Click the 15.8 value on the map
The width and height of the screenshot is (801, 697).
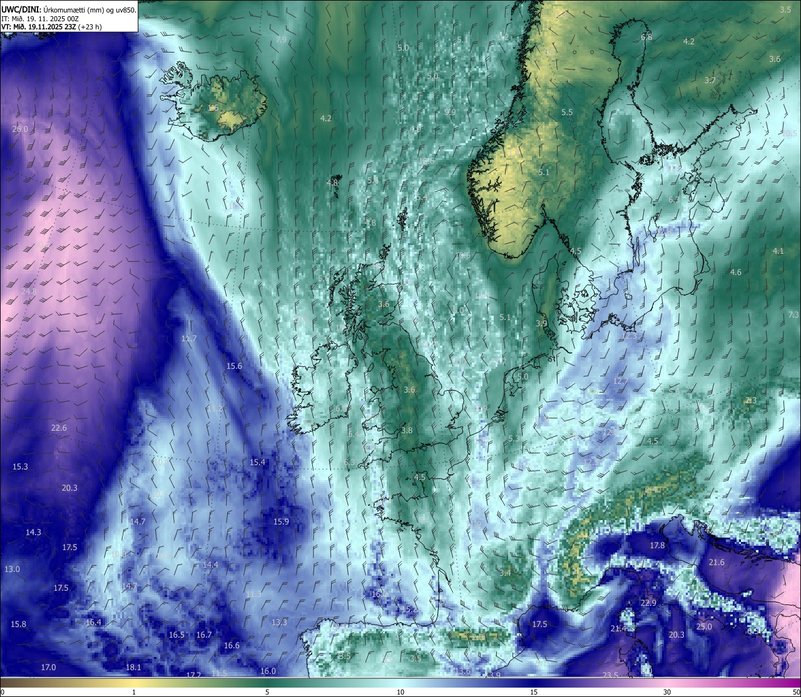coord(19,624)
